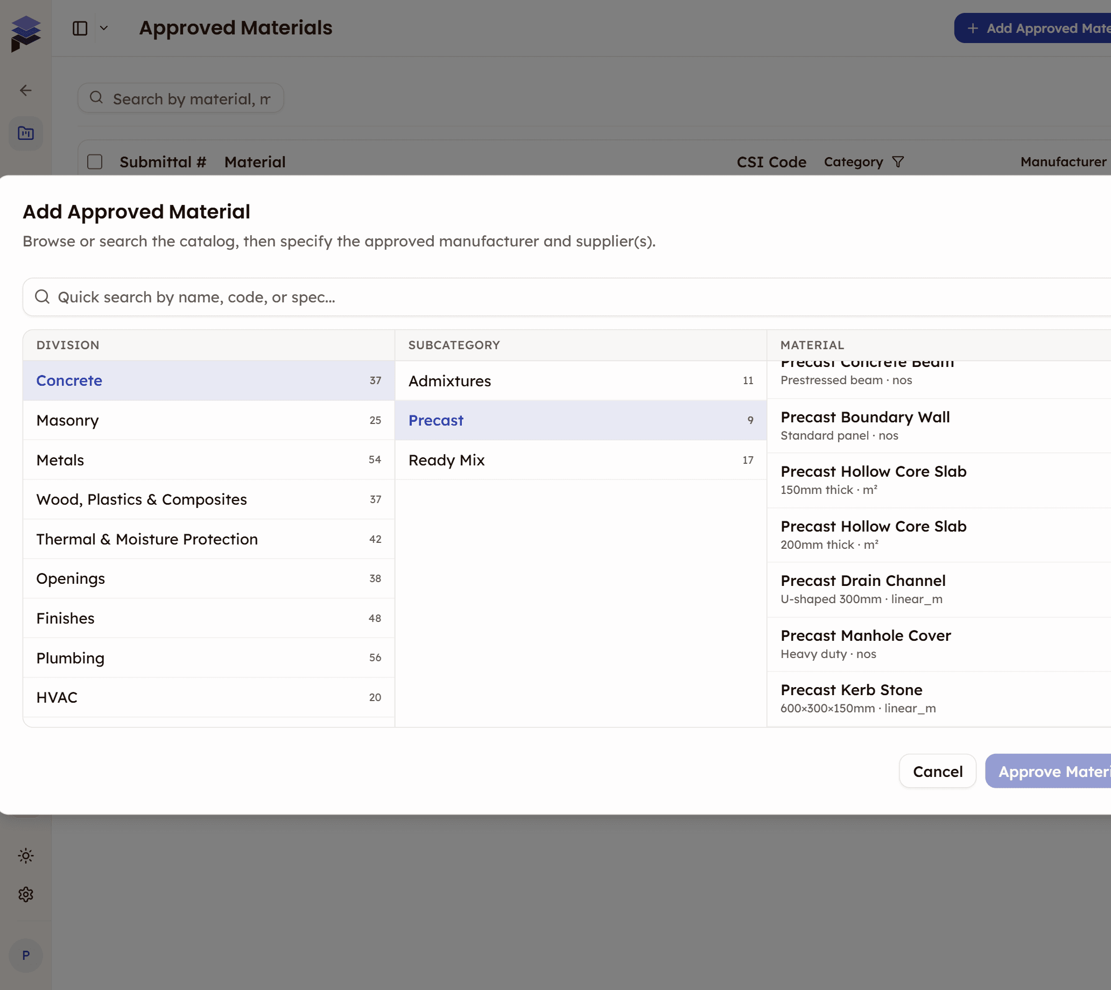Image resolution: width=1111 pixels, height=990 pixels.
Task: Tick the select-all checkbox in table header
Action: [x=95, y=162]
